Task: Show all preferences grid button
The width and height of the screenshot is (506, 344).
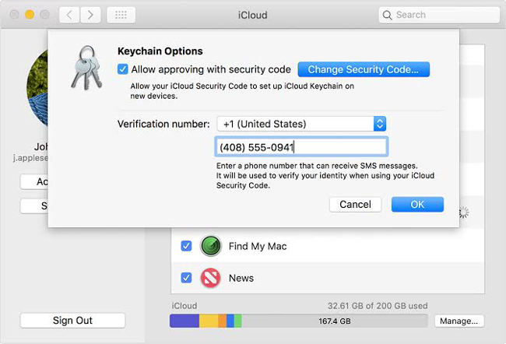Action: (x=121, y=15)
